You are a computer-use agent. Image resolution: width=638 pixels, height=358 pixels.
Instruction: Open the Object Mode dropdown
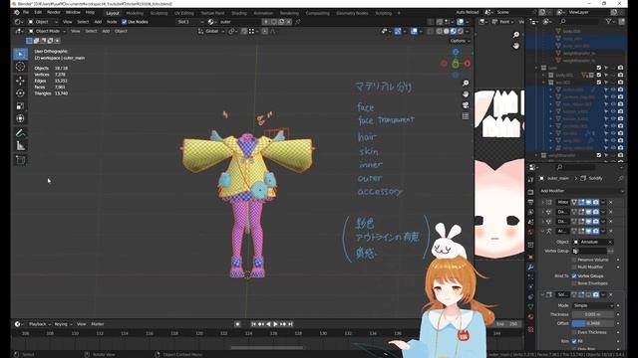[47, 31]
